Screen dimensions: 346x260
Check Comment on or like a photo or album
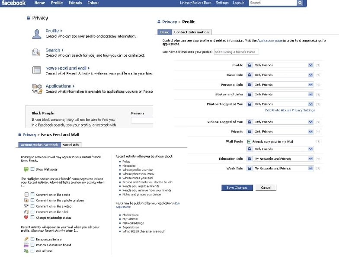(x=32, y=200)
